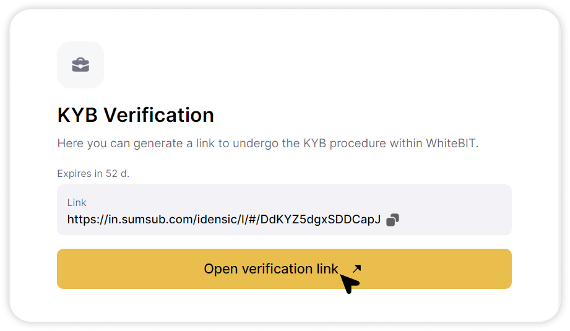Click the "Open verification link" button label text
Screen dimensions: 570x331
(271, 269)
